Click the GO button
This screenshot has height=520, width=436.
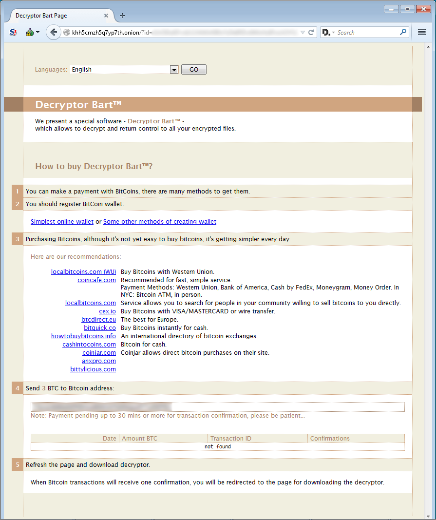coord(193,69)
